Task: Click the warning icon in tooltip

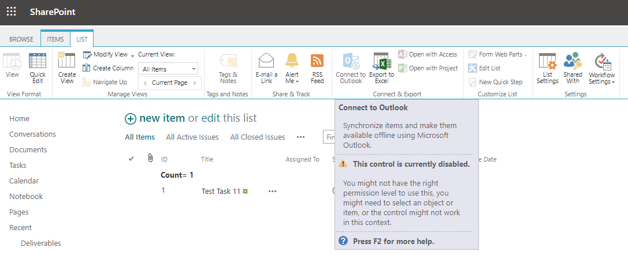Action: click(343, 163)
